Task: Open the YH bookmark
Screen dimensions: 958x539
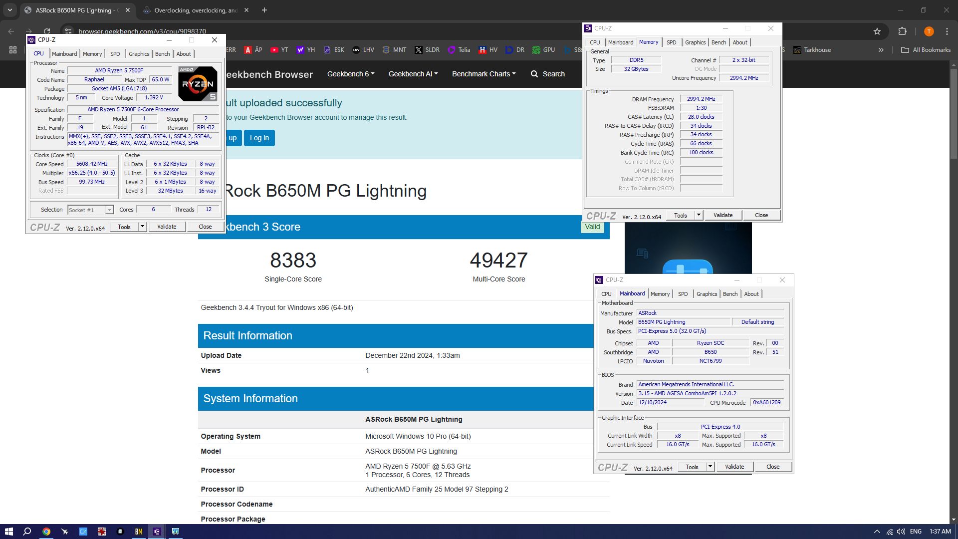Action: (306, 50)
